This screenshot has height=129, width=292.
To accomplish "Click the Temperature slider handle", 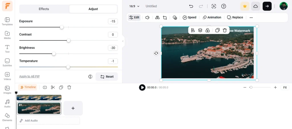I will (x=68, y=67).
